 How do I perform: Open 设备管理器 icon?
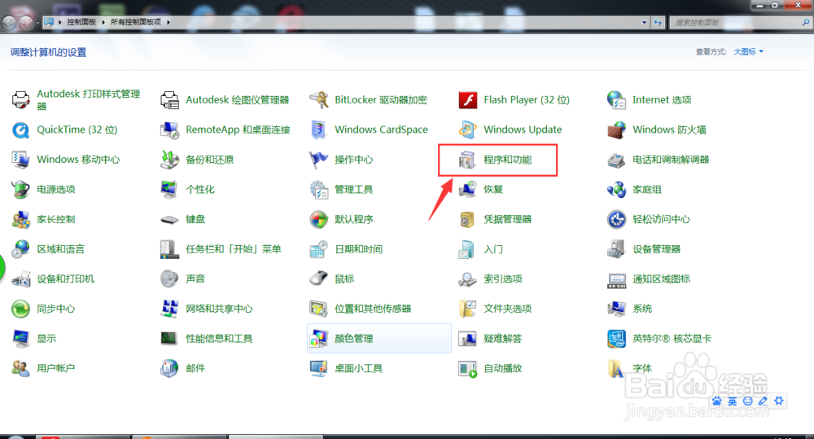tap(616, 249)
